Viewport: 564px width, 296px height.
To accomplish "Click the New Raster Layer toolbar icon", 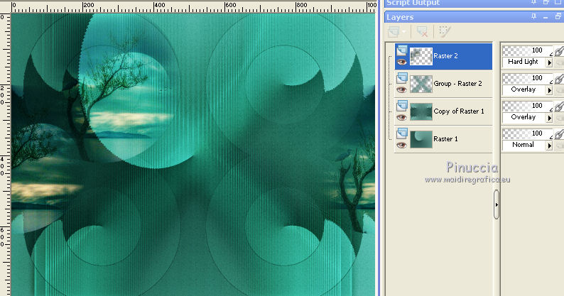I will 394,32.
